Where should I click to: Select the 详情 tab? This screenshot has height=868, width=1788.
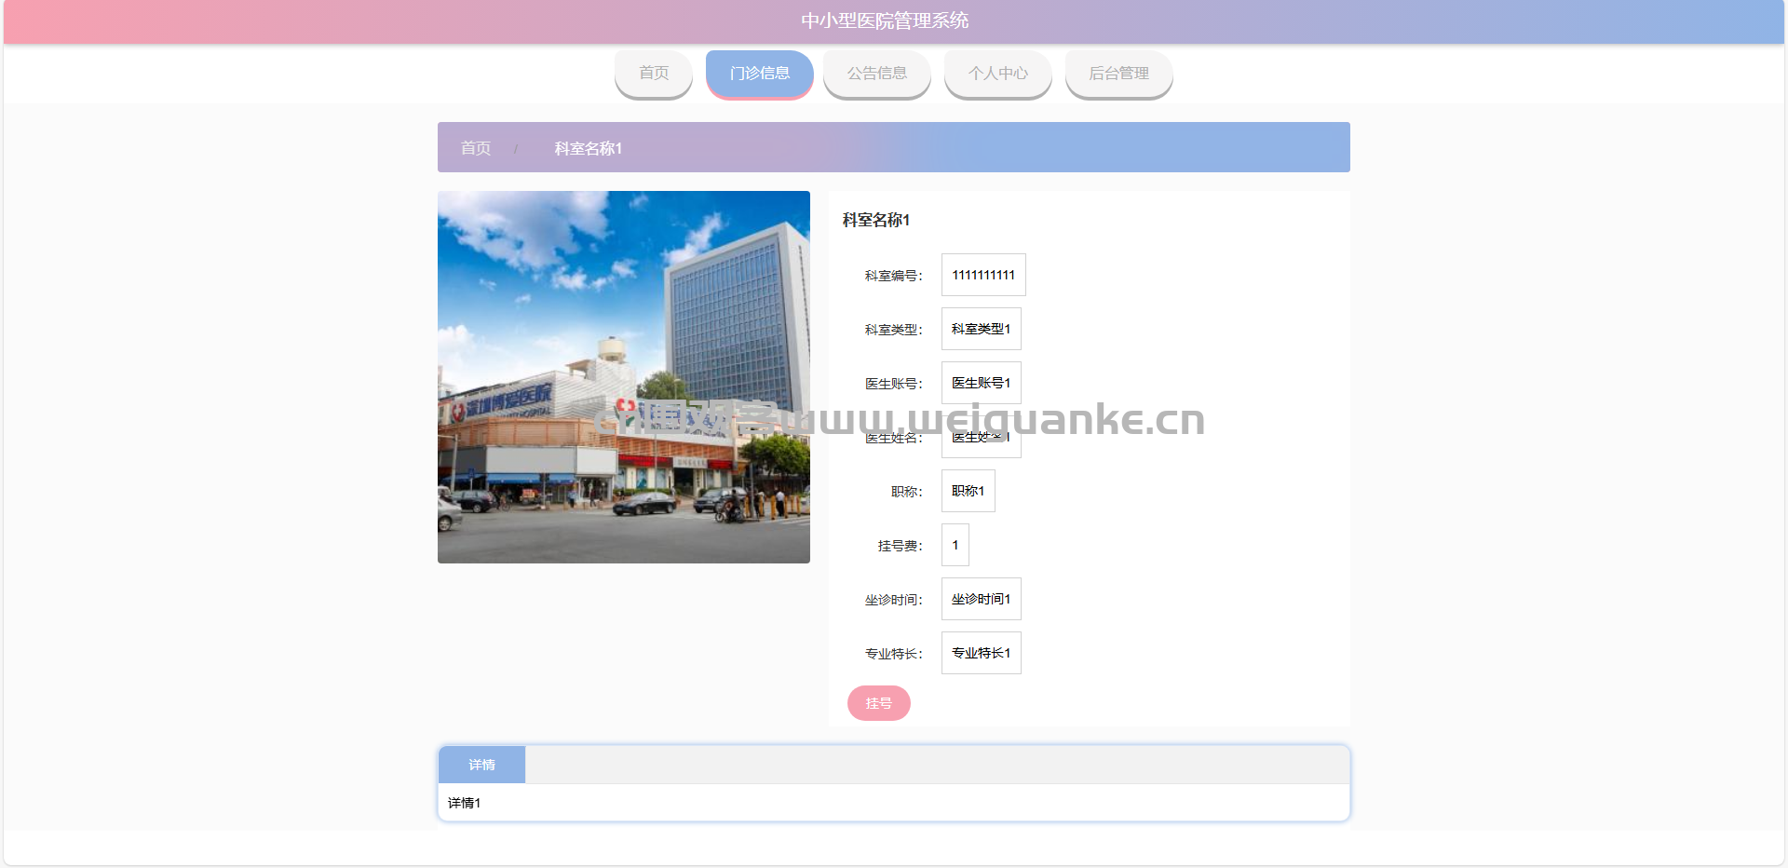point(482,765)
